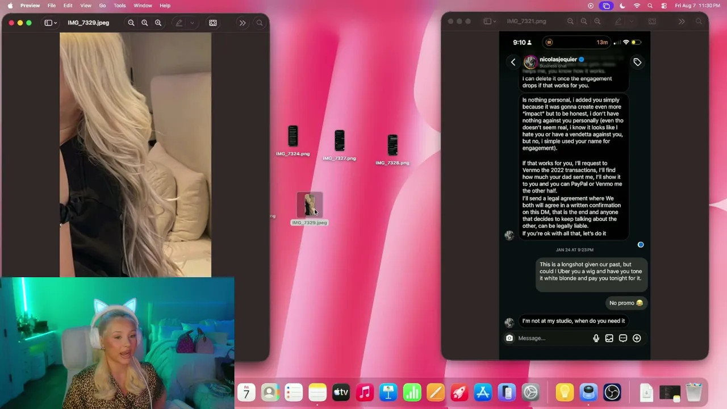Toggle the Markup pen in IMG_7329.jpeg window
Viewport: 727px width, 409px height.
[179, 23]
